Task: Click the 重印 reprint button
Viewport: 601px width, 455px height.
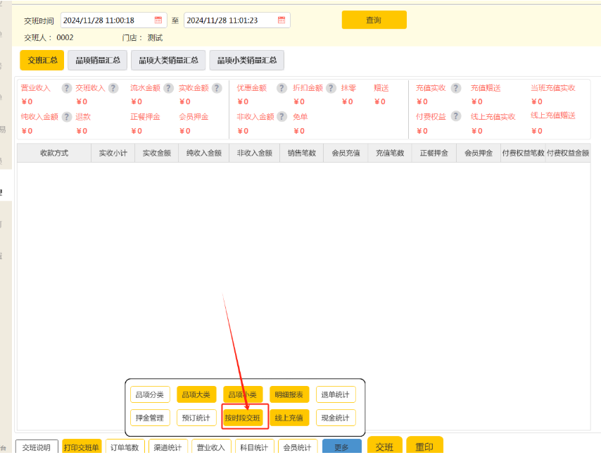Action: [424, 446]
